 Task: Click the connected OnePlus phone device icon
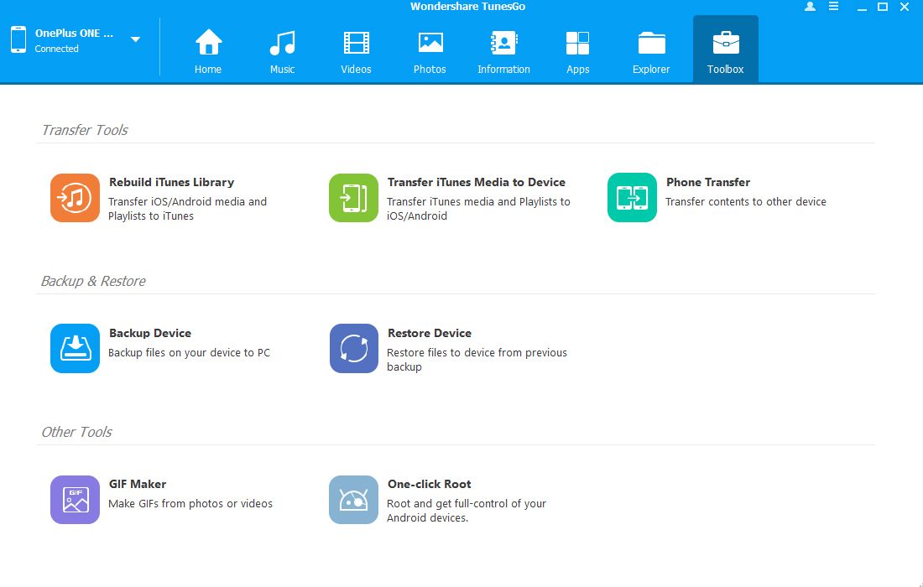click(x=18, y=39)
